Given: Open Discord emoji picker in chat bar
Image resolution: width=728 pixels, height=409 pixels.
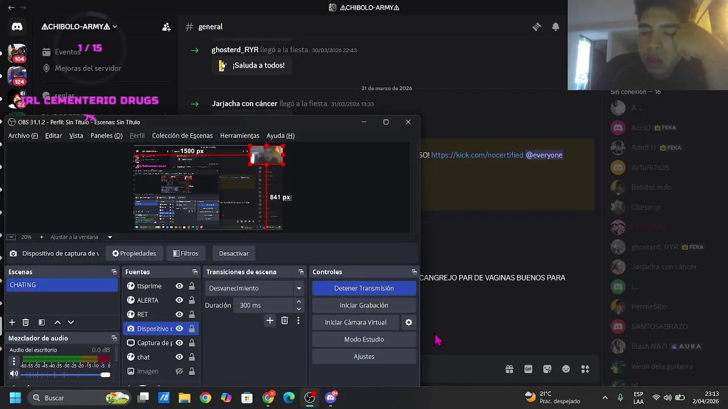Looking at the screenshot, I should [x=566, y=369].
